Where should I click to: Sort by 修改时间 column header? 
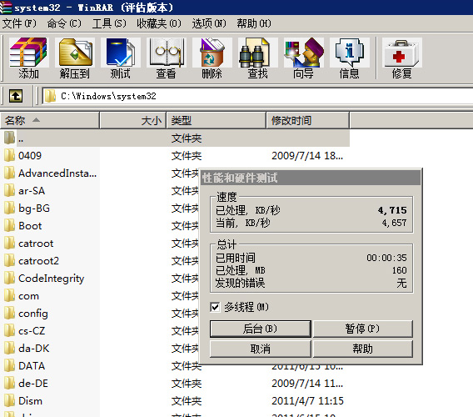pyautogui.click(x=307, y=121)
